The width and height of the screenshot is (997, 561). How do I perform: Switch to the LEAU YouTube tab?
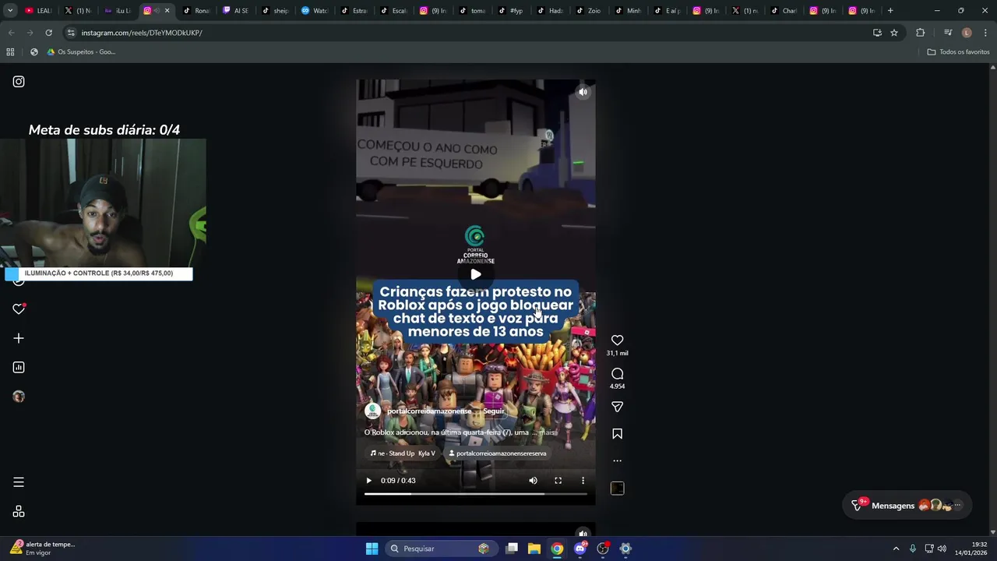coord(38,11)
